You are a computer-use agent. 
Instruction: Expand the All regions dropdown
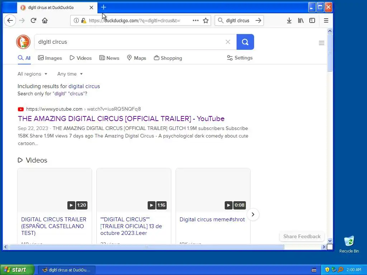tap(32, 74)
